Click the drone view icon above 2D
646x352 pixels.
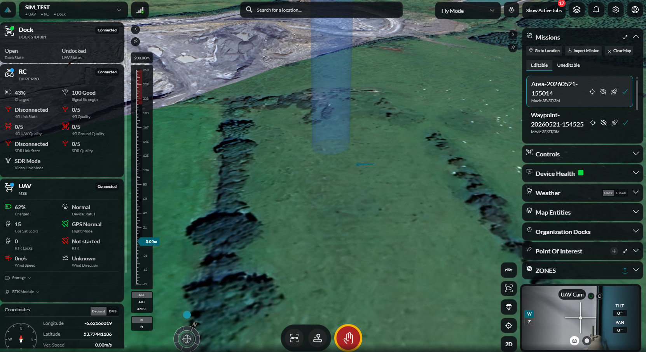pos(509,270)
